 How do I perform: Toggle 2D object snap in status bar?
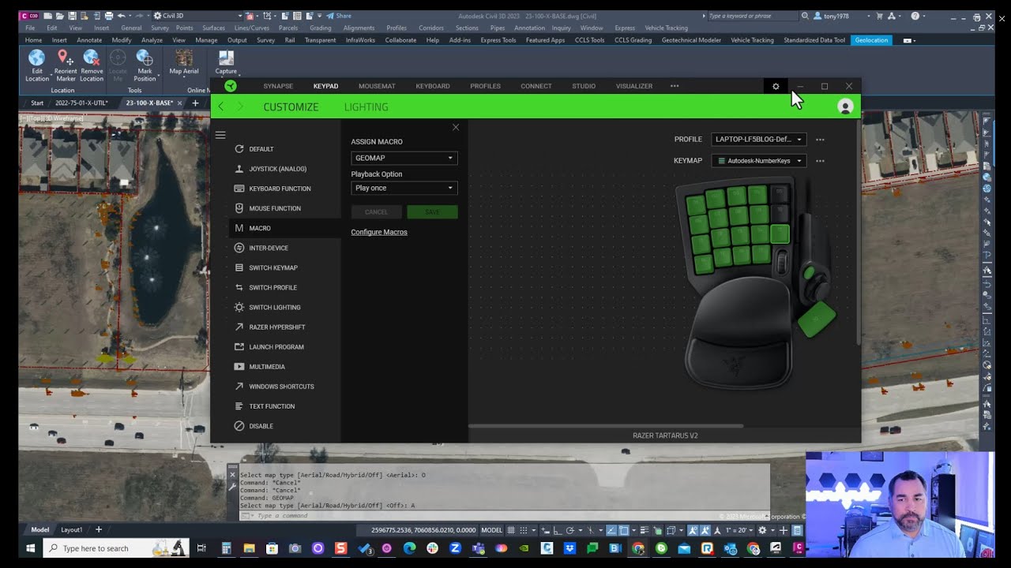(x=624, y=530)
